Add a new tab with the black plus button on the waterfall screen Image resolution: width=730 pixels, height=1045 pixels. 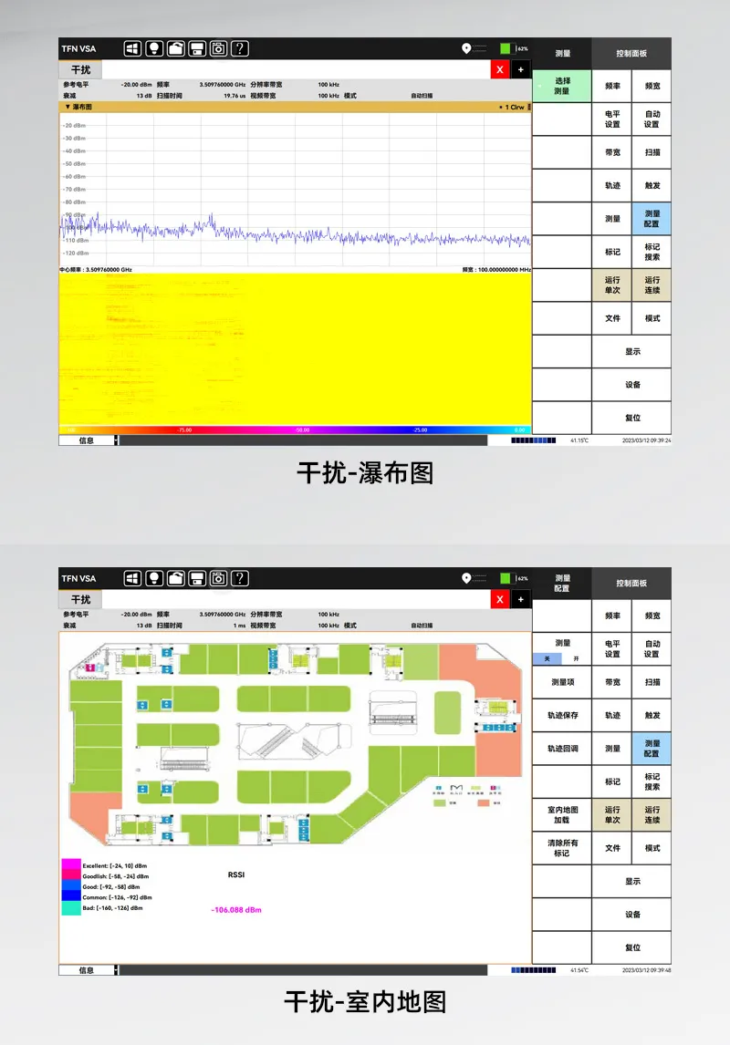coord(520,70)
